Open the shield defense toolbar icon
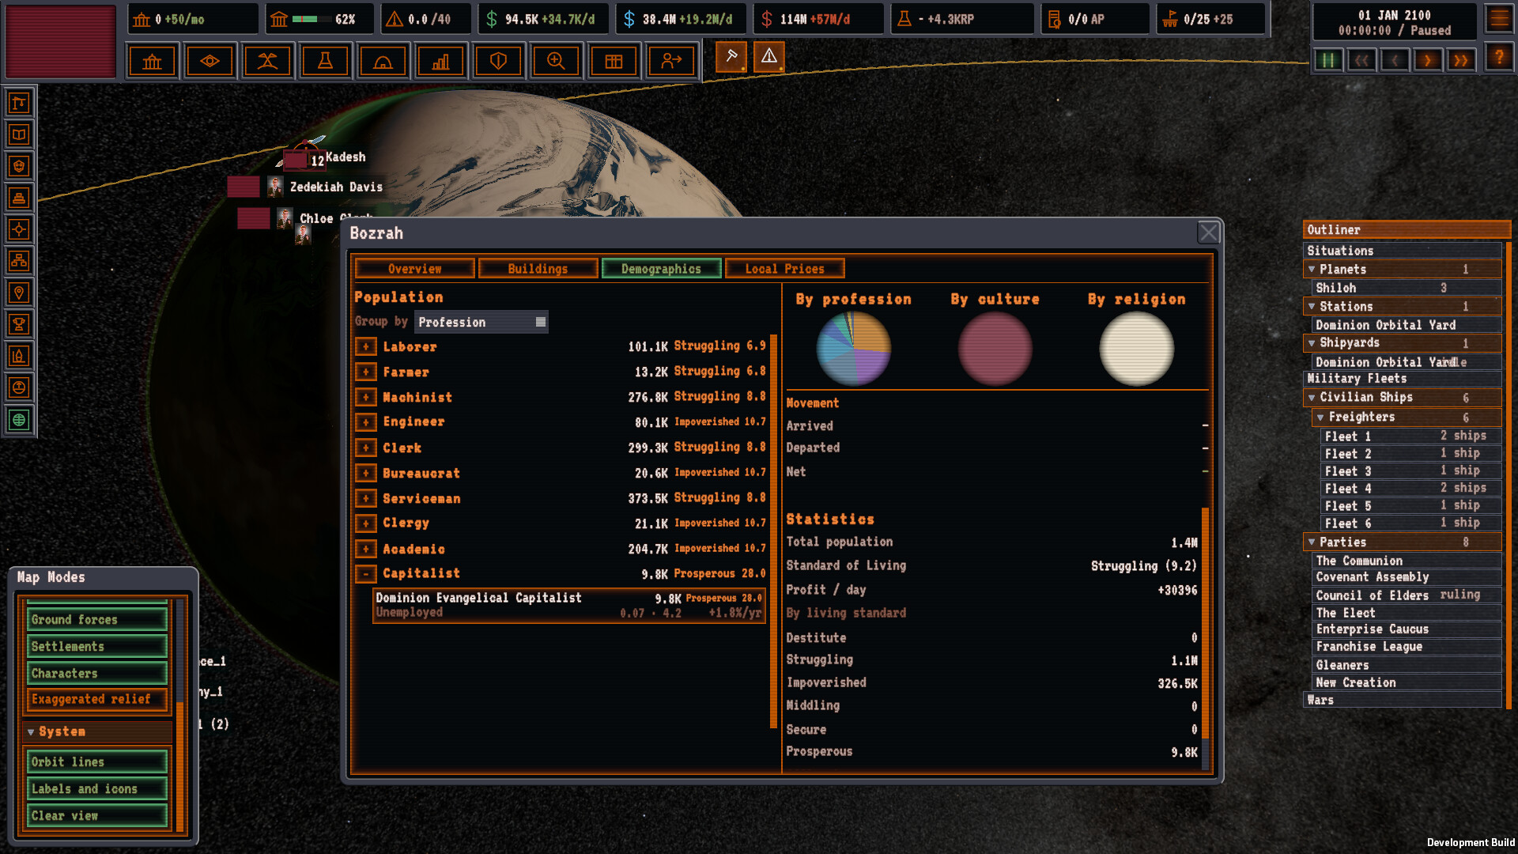This screenshot has height=854, width=1518. (x=498, y=61)
